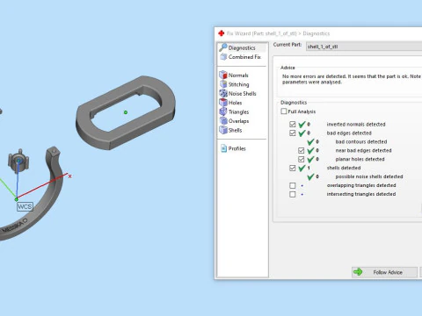Click green checkmark beside bad contours detected
Screen dimensions: 422x316
[x=310, y=142]
